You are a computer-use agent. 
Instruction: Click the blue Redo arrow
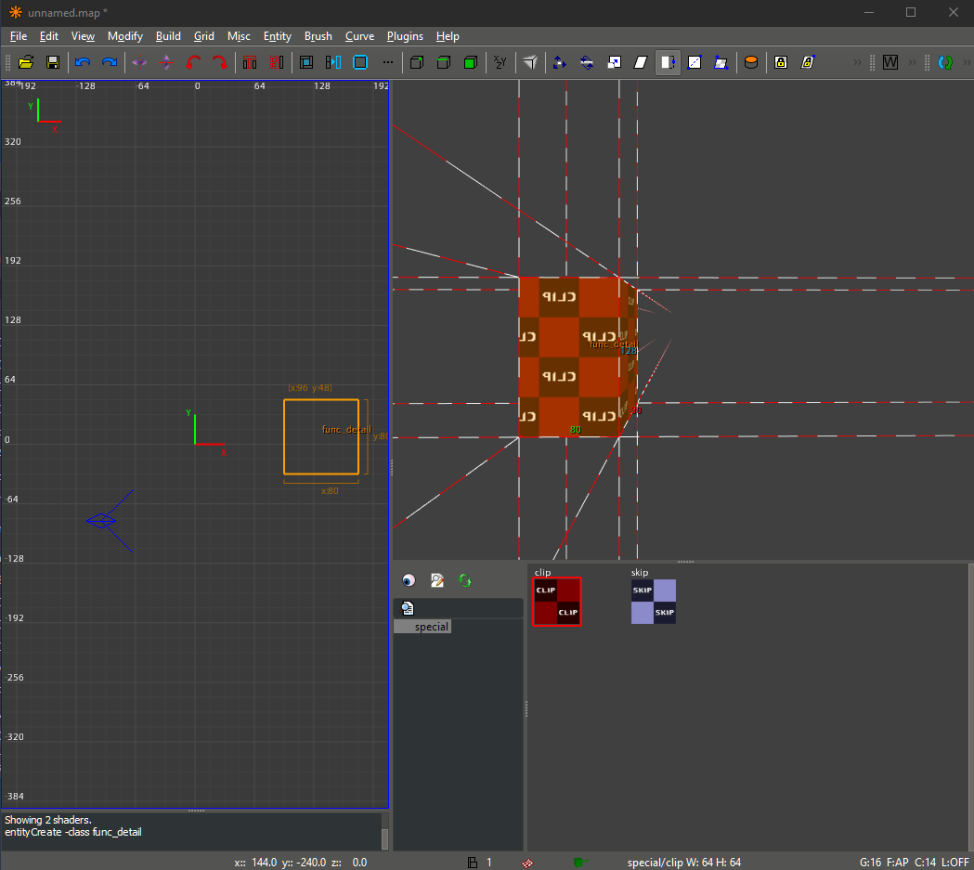[x=110, y=62]
